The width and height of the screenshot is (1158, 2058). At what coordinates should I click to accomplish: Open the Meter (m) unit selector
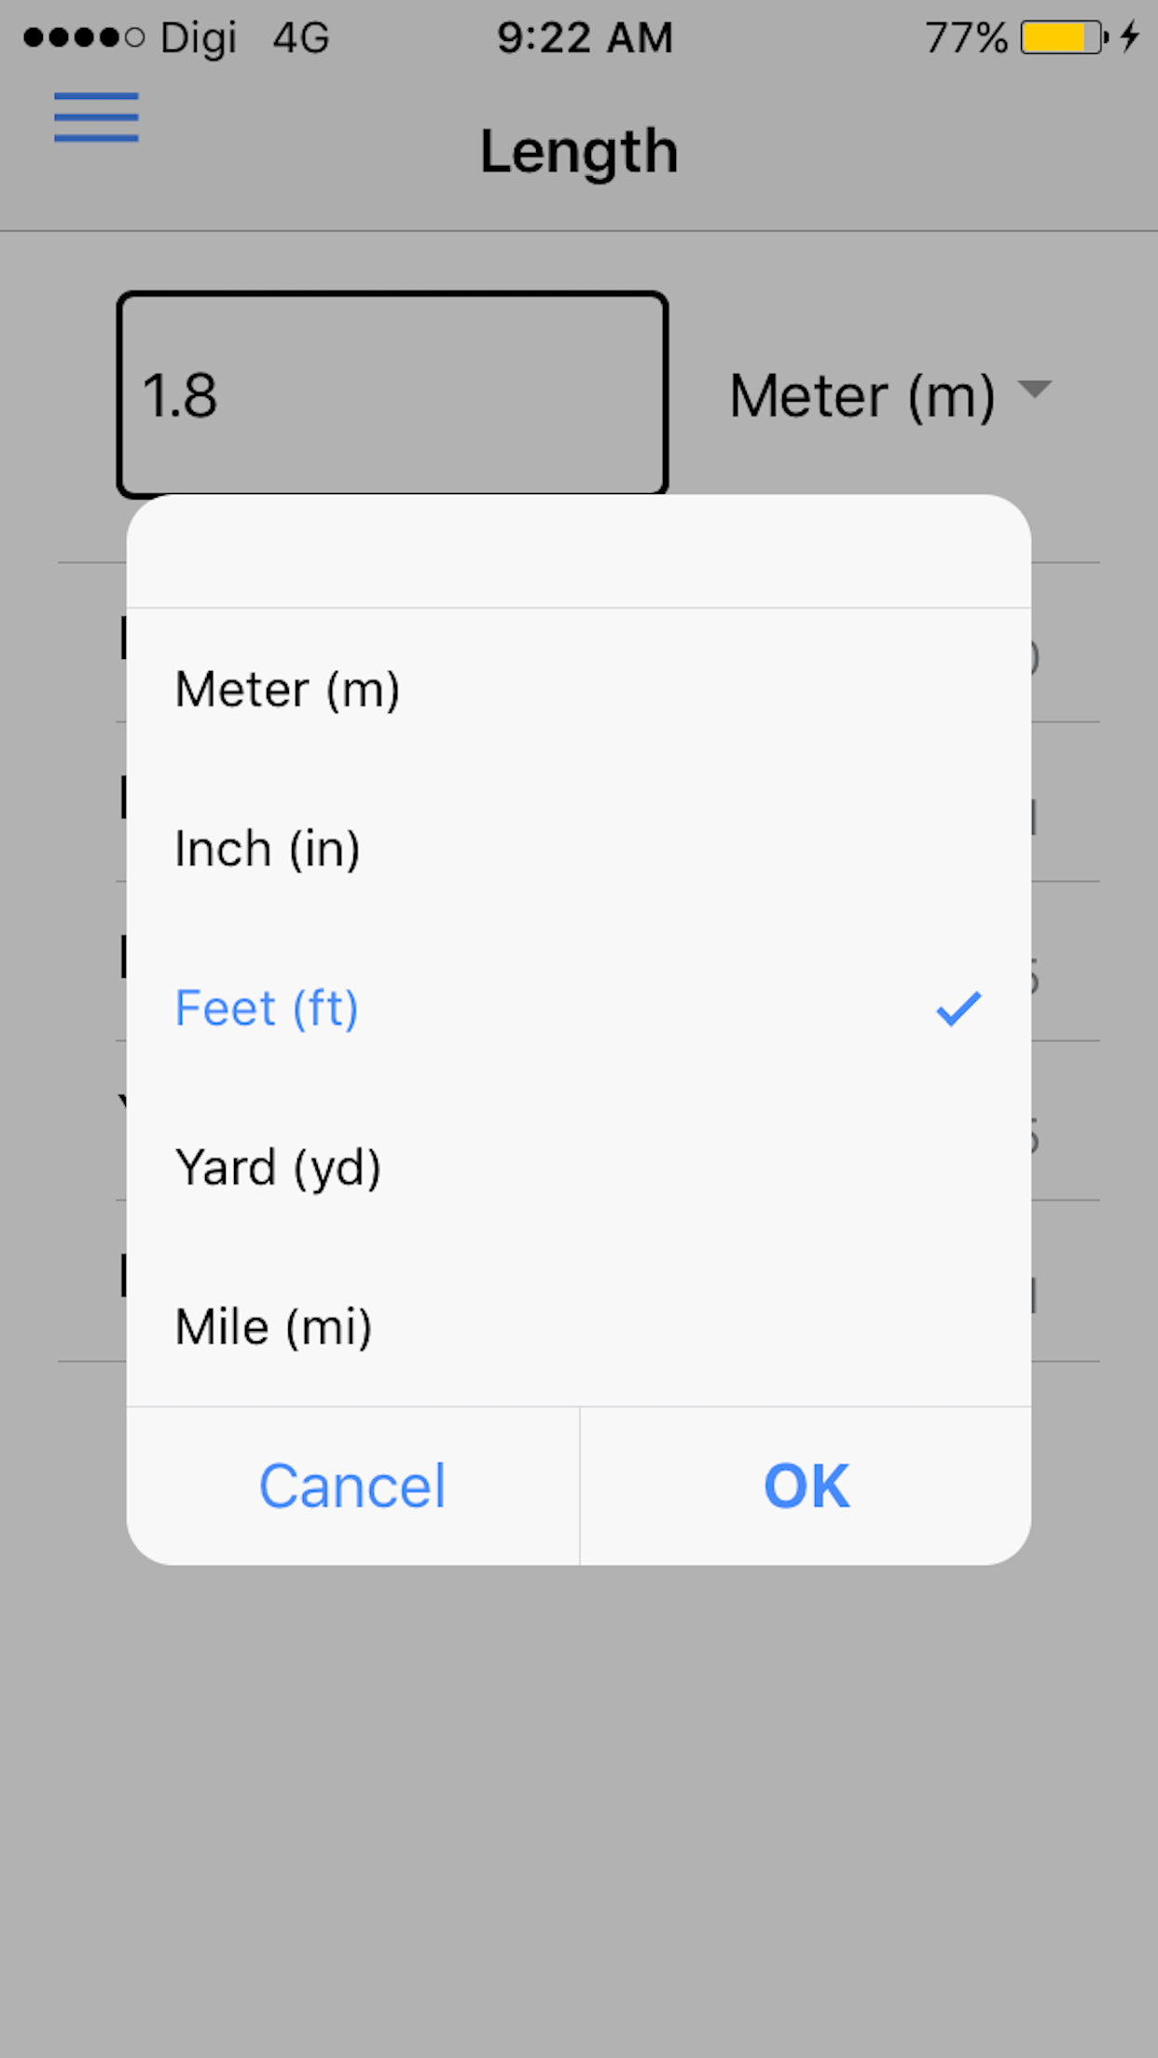click(862, 395)
